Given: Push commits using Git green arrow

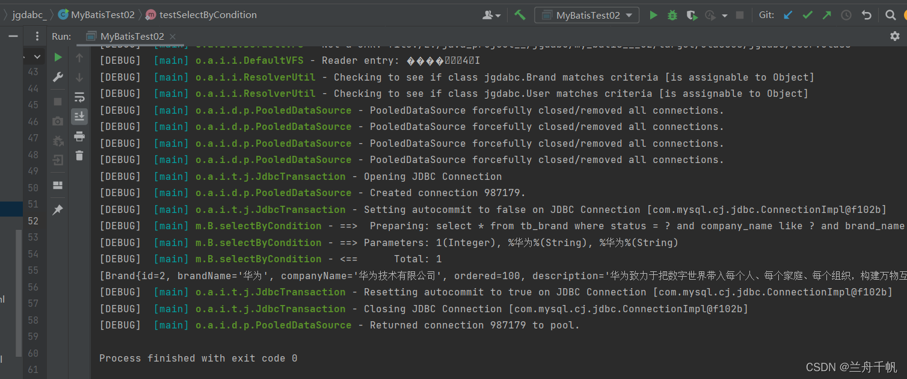Looking at the screenshot, I should click(x=827, y=15).
